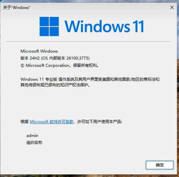
Task: Click the Windows wordmark text in banner
Action: tap(97, 27)
